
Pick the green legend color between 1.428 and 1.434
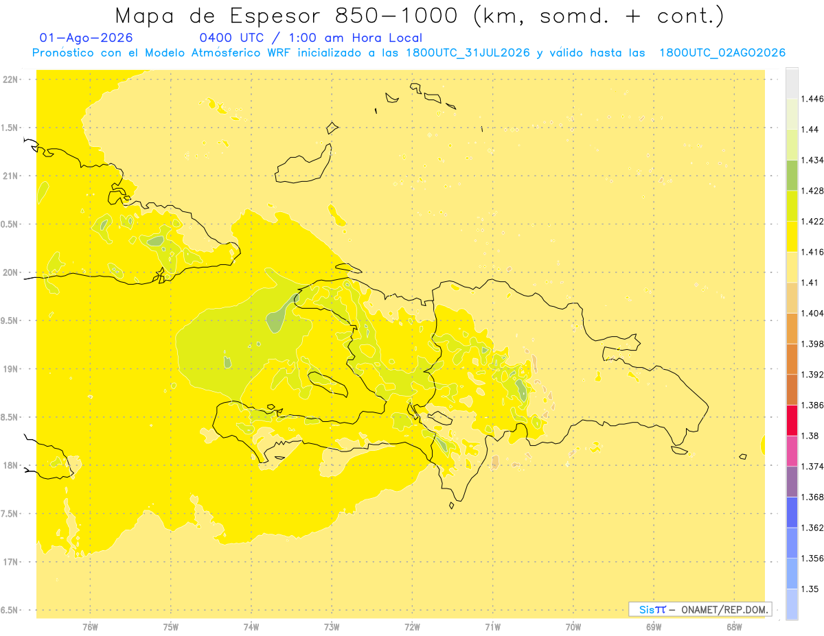792,176
